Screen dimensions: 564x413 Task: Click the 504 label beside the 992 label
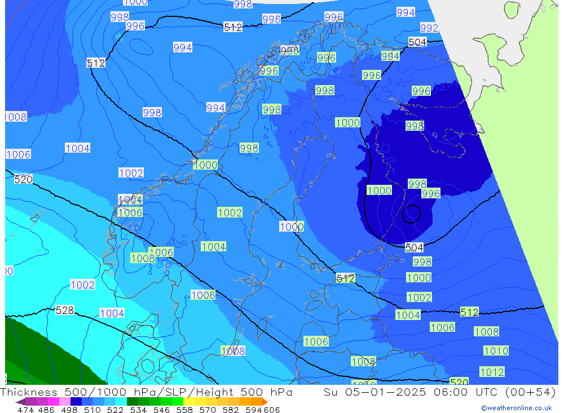417,42
